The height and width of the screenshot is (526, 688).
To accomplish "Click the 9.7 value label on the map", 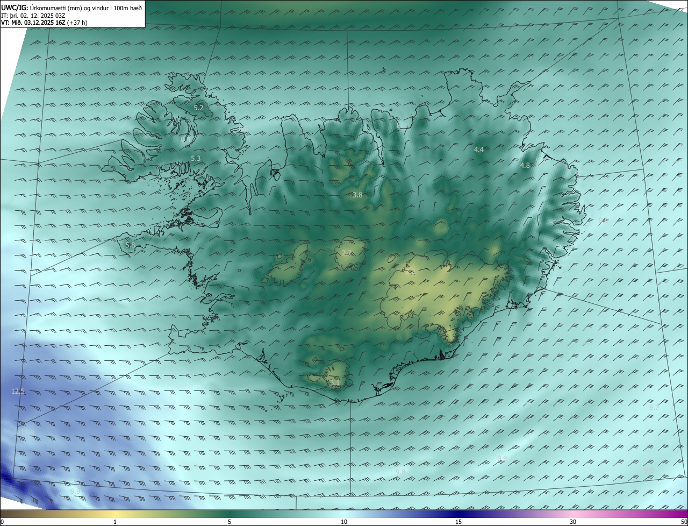I will click(x=654, y=408).
